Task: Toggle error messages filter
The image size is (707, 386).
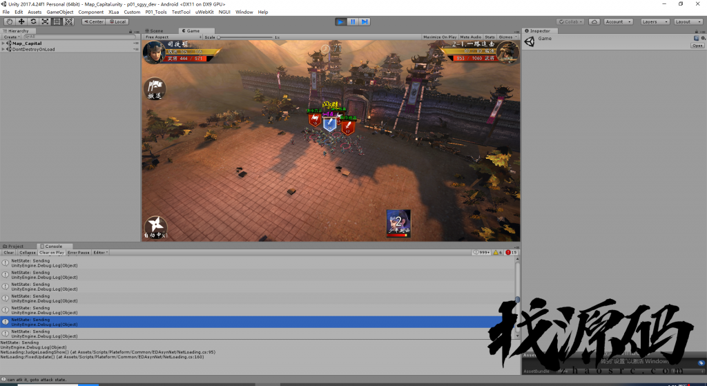Action: pyautogui.click(x=512, y=253)
